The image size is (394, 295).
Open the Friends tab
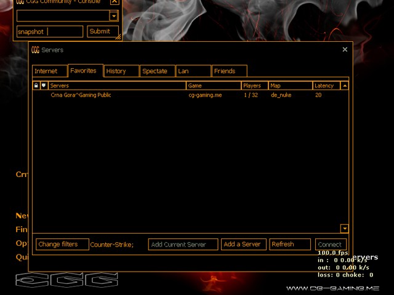point(230,71)
